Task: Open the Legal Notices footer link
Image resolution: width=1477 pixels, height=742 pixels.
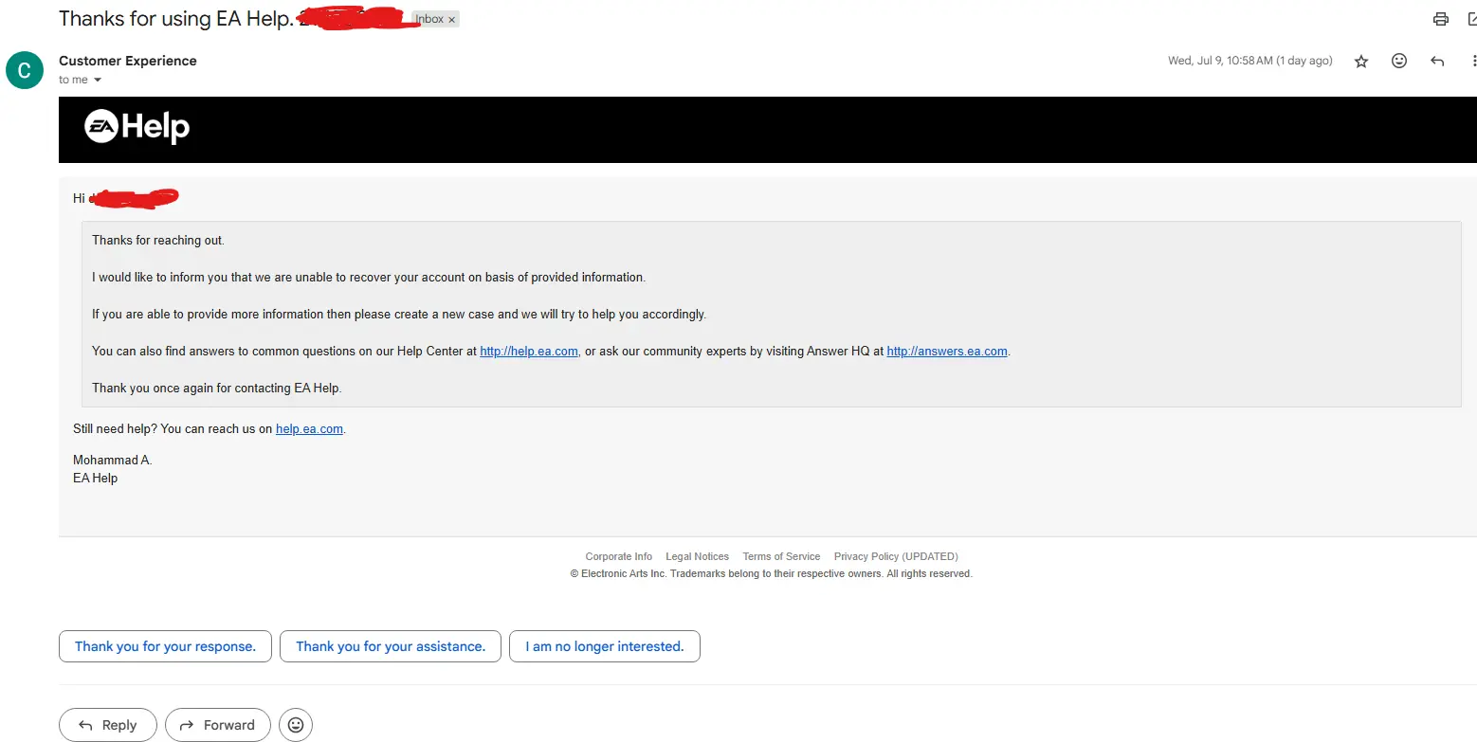Action: (698, 556)
